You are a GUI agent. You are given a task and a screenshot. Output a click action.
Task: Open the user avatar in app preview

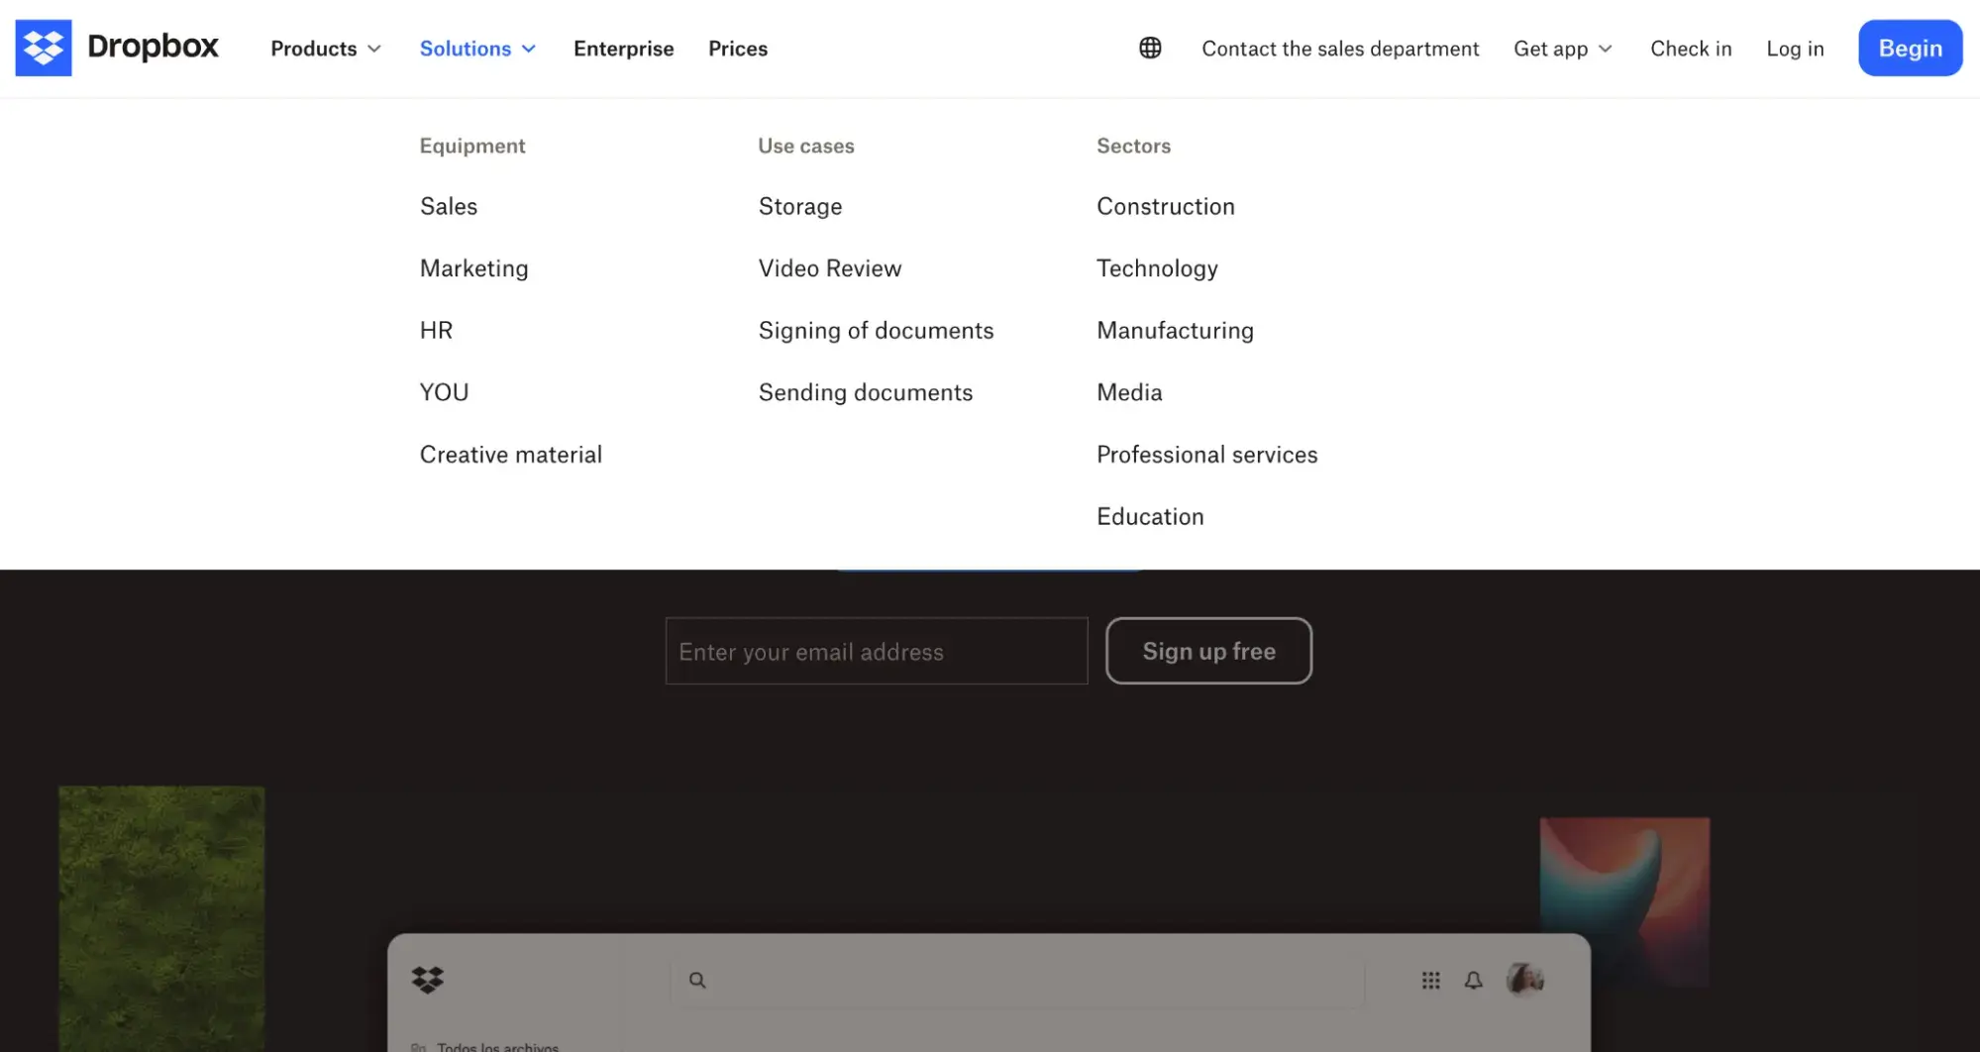click(1525, 979)
